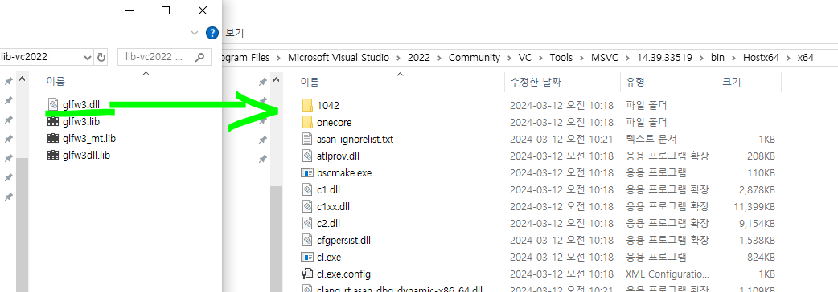Refresh the lib-vc2022 folder view
This screenshot has width=838, height=292.
(101, 57)
